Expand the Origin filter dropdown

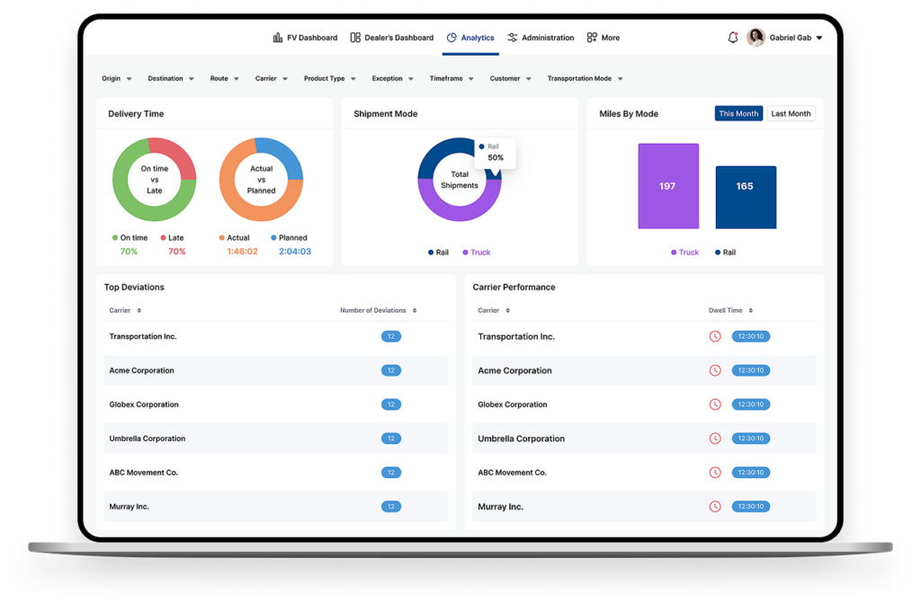point(116,78)
